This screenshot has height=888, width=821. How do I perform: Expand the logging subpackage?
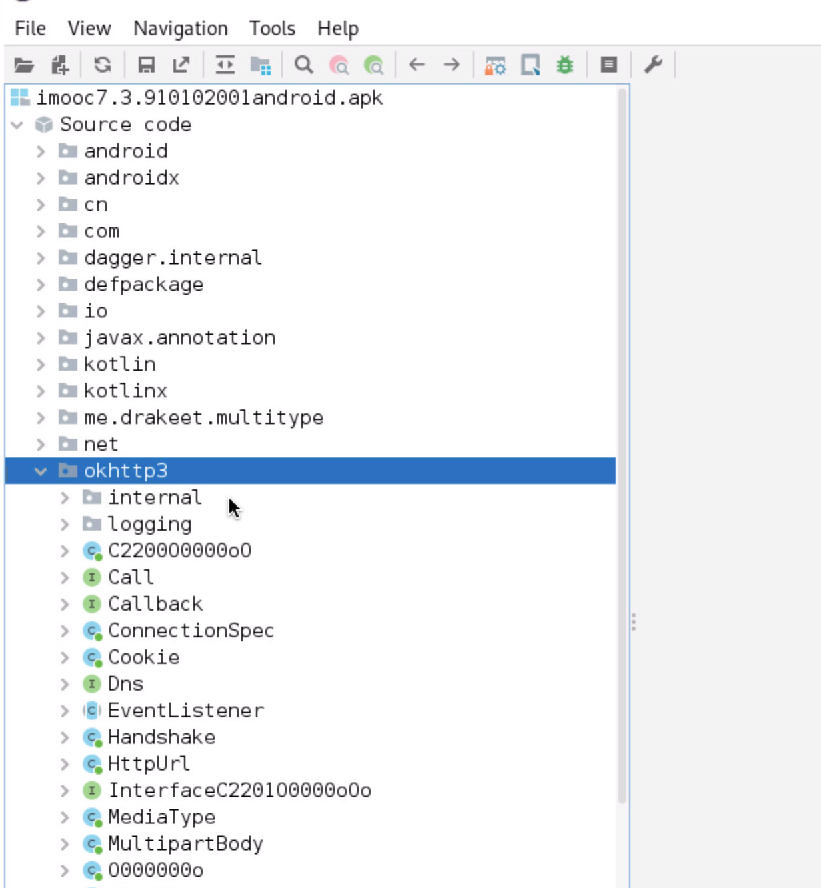[65, 525]
